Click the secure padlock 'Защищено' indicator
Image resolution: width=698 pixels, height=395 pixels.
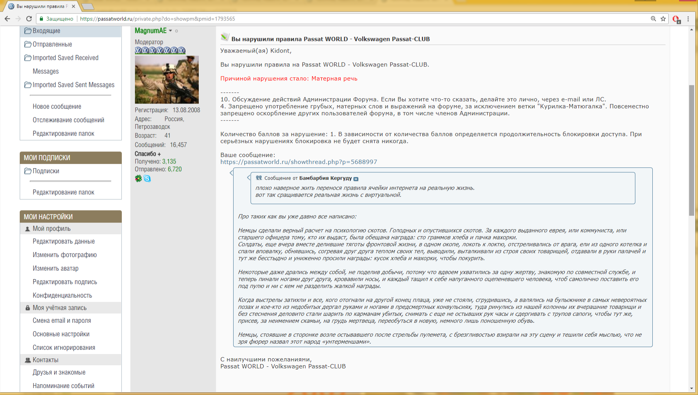coord(56,19)
